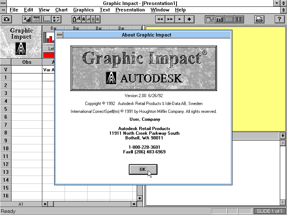
Task: Open the Window menu
Action: tap(160, 10)
